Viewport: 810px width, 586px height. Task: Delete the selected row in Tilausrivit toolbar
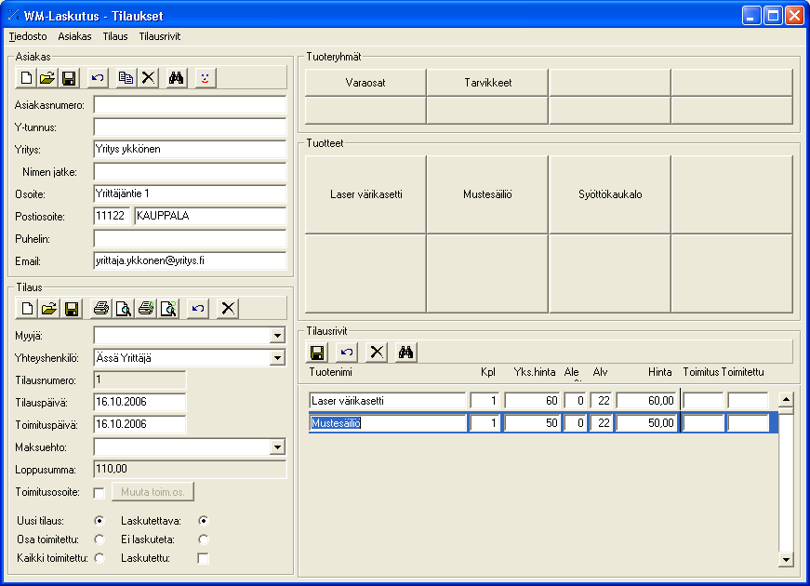(377, 353)
